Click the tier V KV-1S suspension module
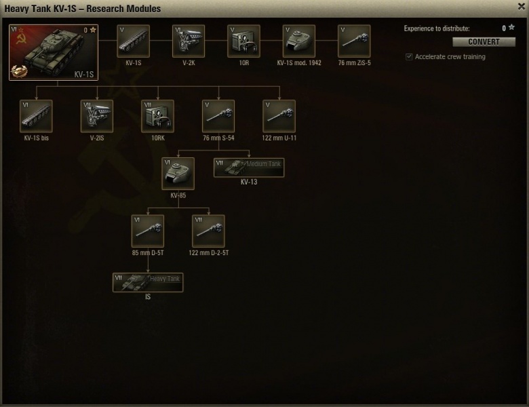Image resolution: width=529 pixels, height=407 pixels. [x=133, y=41]
